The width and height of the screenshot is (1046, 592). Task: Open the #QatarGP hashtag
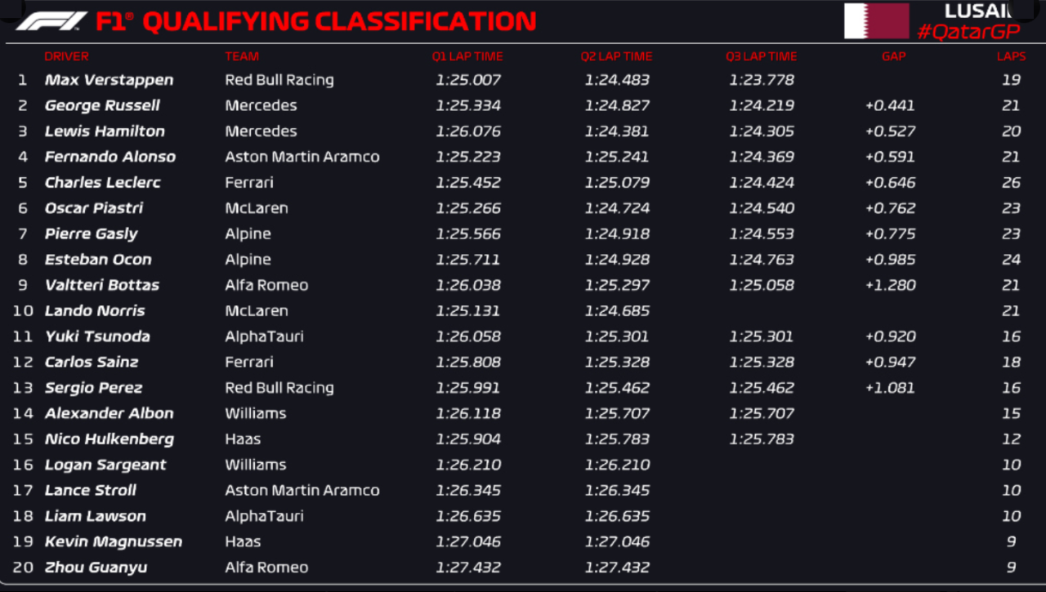(968, 32)
